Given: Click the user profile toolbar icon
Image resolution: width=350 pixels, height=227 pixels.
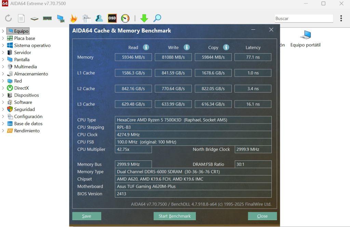Looking at the screenshot, I should click(99, 18).
